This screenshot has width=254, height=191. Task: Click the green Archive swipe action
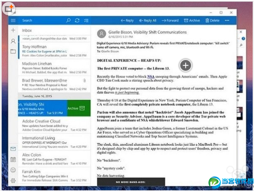pyautogui.click(x=79, y=108)
